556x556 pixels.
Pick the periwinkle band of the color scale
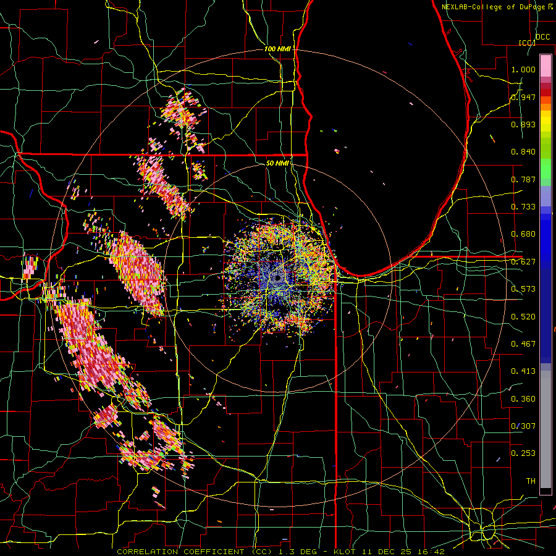(545, 196)
